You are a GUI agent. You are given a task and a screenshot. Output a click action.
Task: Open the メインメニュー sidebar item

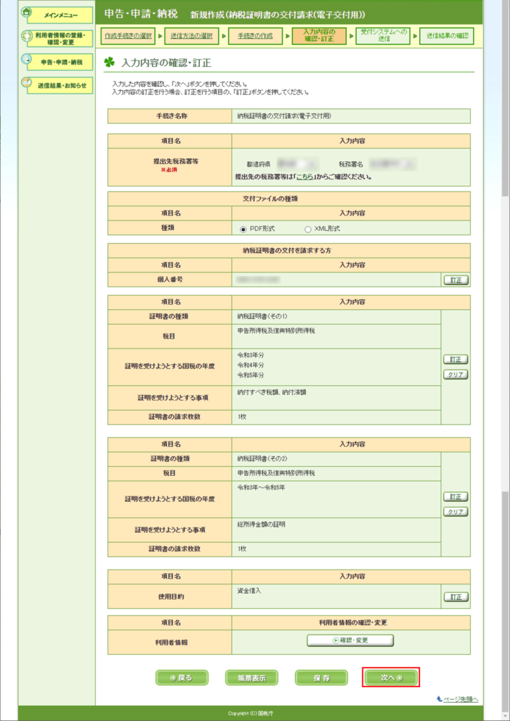[56, 15]
